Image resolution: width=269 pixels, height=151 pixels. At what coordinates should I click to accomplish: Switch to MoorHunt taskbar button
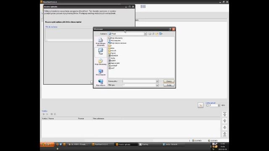click(102, 144)
